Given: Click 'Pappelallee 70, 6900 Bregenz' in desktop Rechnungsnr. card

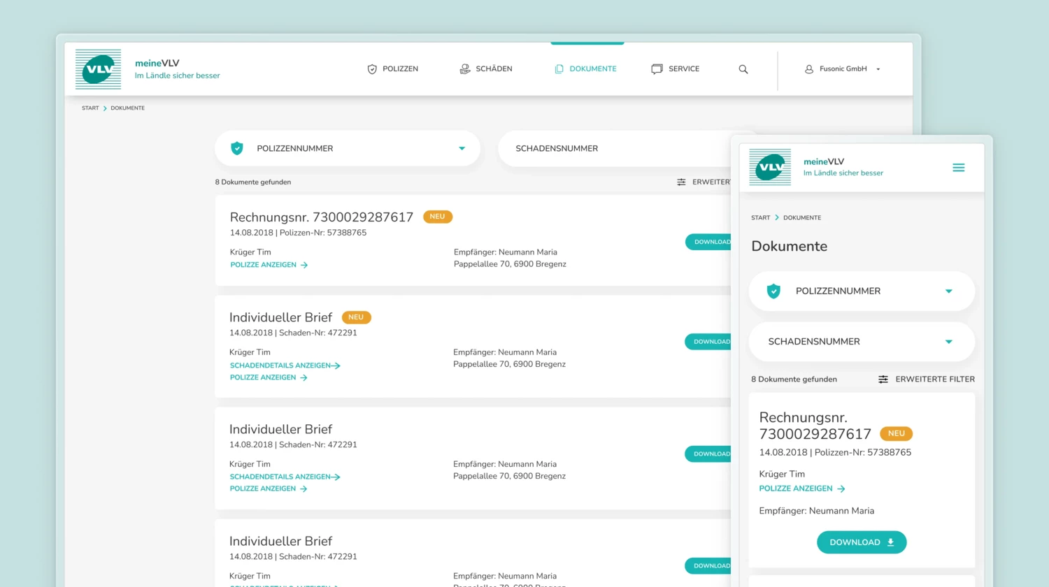Looking at the screenshot, I should click(510, 264).
